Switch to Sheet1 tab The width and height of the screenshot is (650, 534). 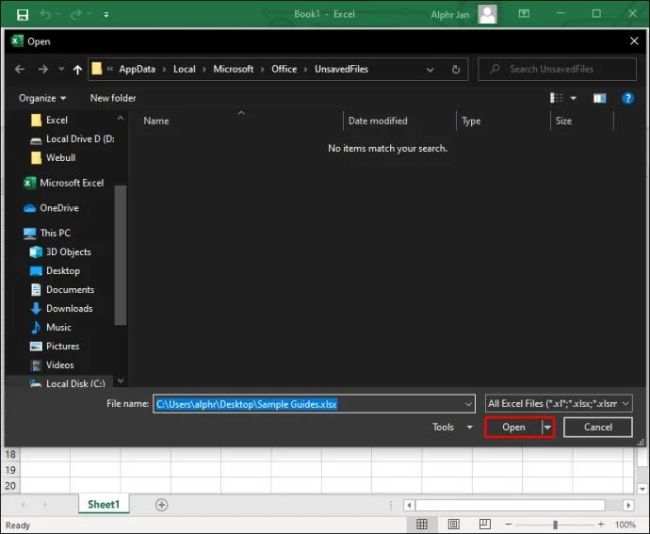click(104, 505)
